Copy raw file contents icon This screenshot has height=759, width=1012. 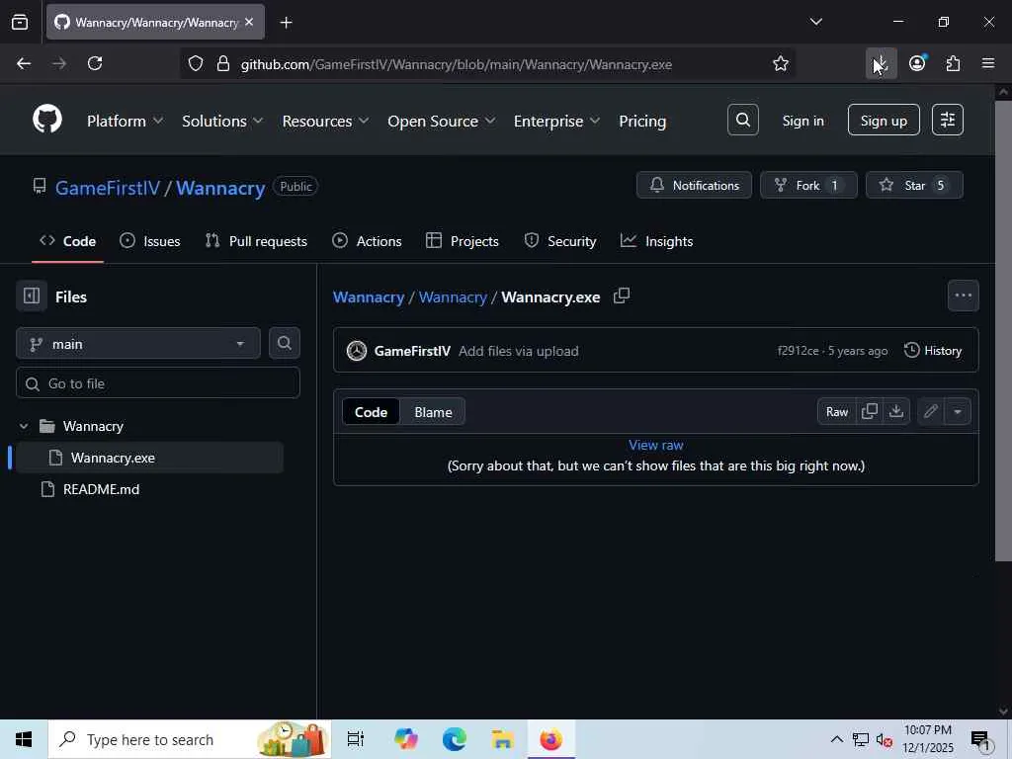tap(870, 412)
